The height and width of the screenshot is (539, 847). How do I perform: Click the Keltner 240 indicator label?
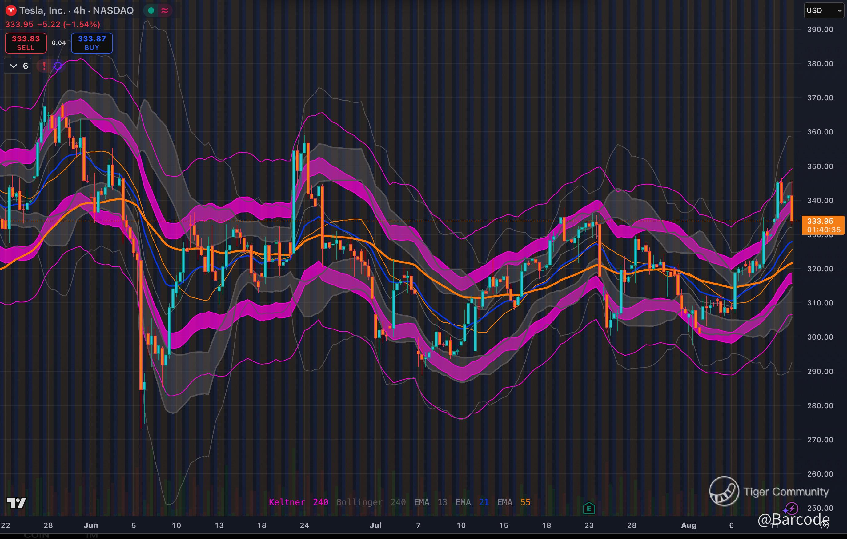298,502
